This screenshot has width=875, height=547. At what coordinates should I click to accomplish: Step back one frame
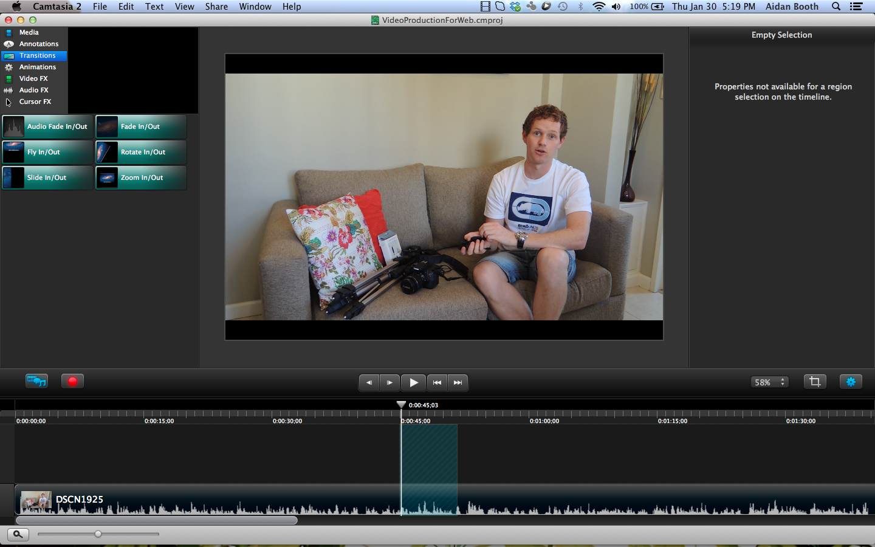pos(369,382)
